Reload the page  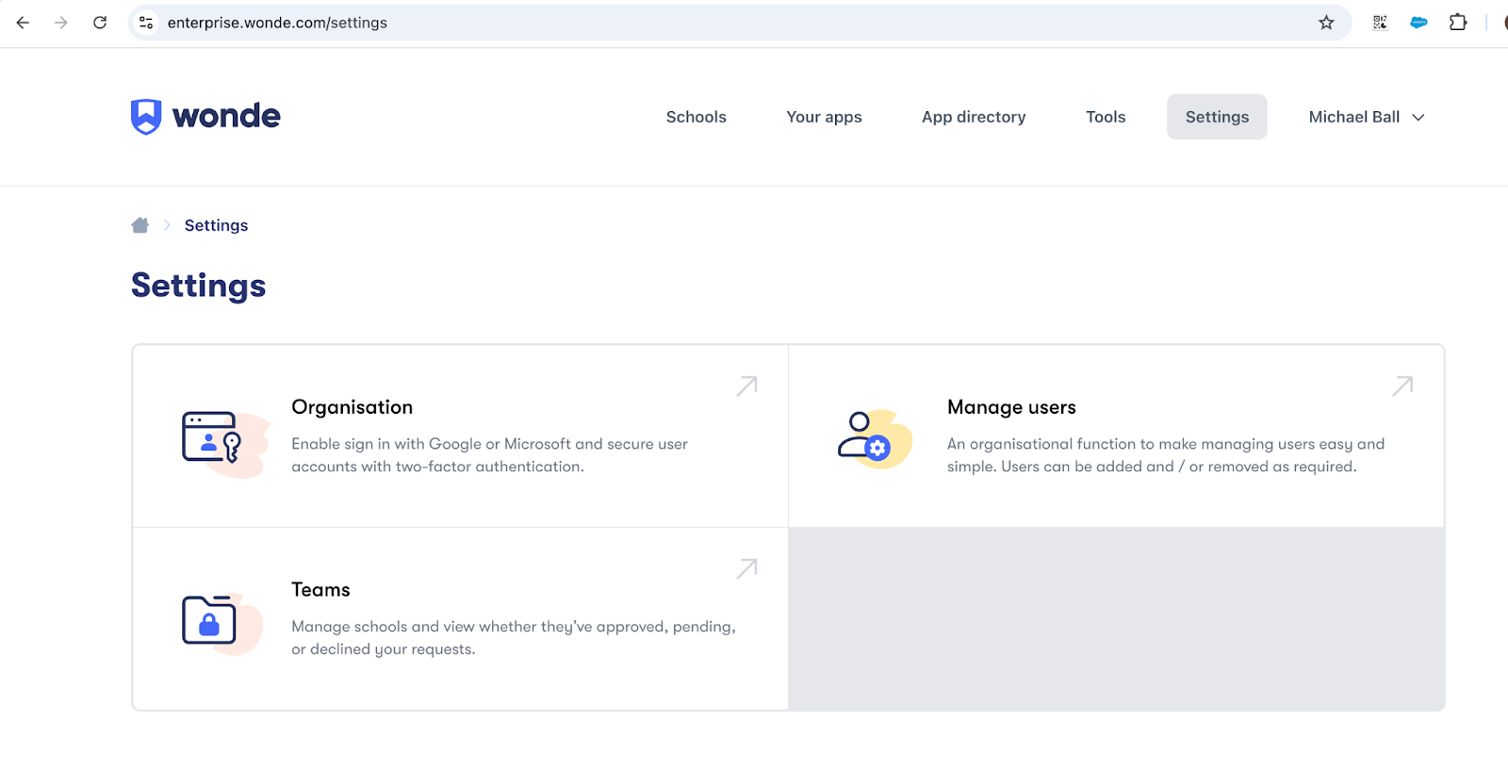pyautogui.click(x=100, y=23)
